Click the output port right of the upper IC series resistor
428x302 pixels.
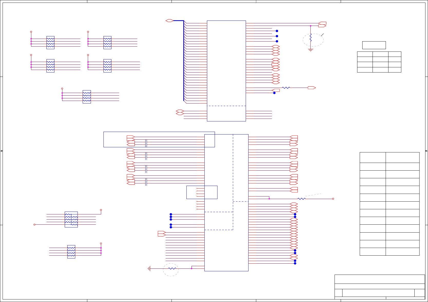pyautogui.click(x=312, y=88)
